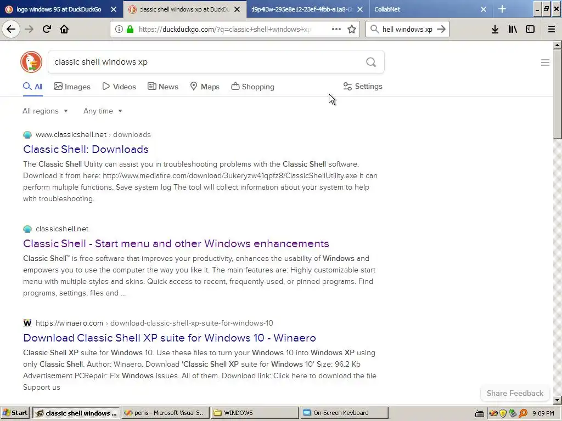This screenshot has width=562, height=421.
Task: Click https://winaero.com result URL
Action: pos(154,323)
